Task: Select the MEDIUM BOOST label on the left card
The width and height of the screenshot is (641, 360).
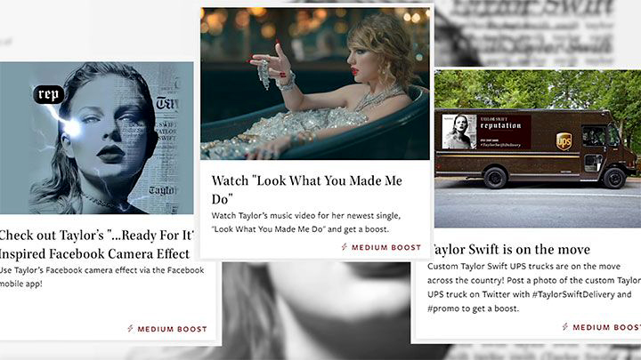Action: tap(172, 329)
